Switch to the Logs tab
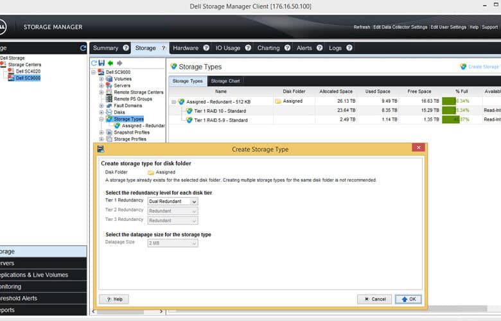 click(x=335, y=48)
